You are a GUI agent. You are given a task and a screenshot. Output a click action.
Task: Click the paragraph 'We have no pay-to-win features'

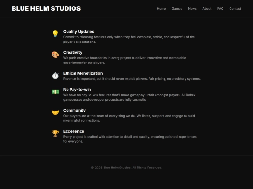(x=129, y=97)
